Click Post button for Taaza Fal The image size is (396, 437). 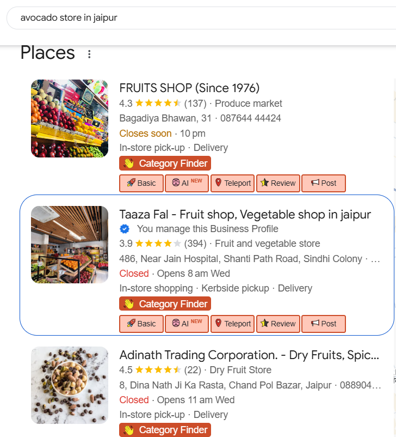tap(324, 324)
